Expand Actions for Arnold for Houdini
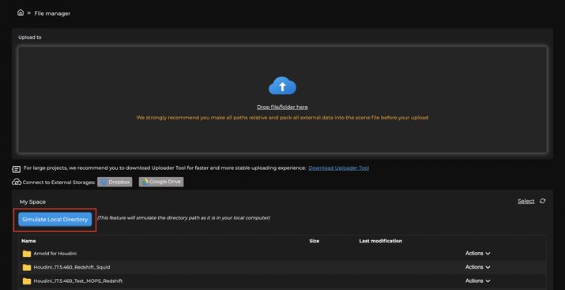This screenshot has height=290, width=565. [x=477, y=253]
